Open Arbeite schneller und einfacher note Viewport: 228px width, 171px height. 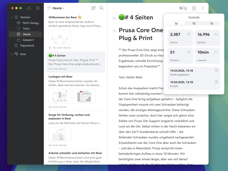76,157
